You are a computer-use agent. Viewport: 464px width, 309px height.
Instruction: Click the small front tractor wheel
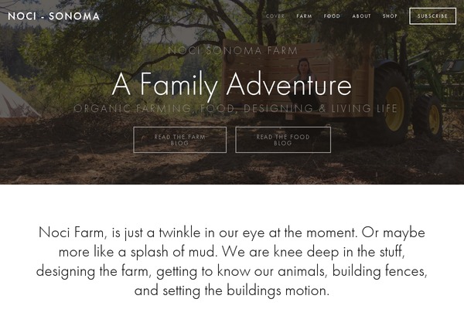429,117
